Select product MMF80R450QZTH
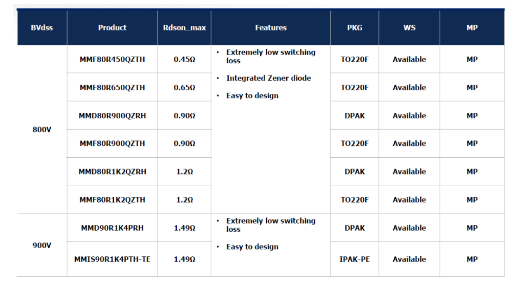 tap(112, 59)
